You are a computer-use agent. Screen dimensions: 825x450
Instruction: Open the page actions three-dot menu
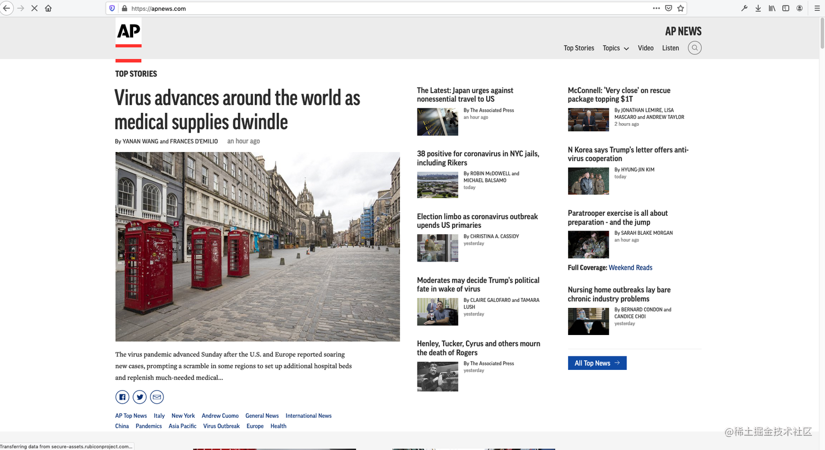pos(656,8)
